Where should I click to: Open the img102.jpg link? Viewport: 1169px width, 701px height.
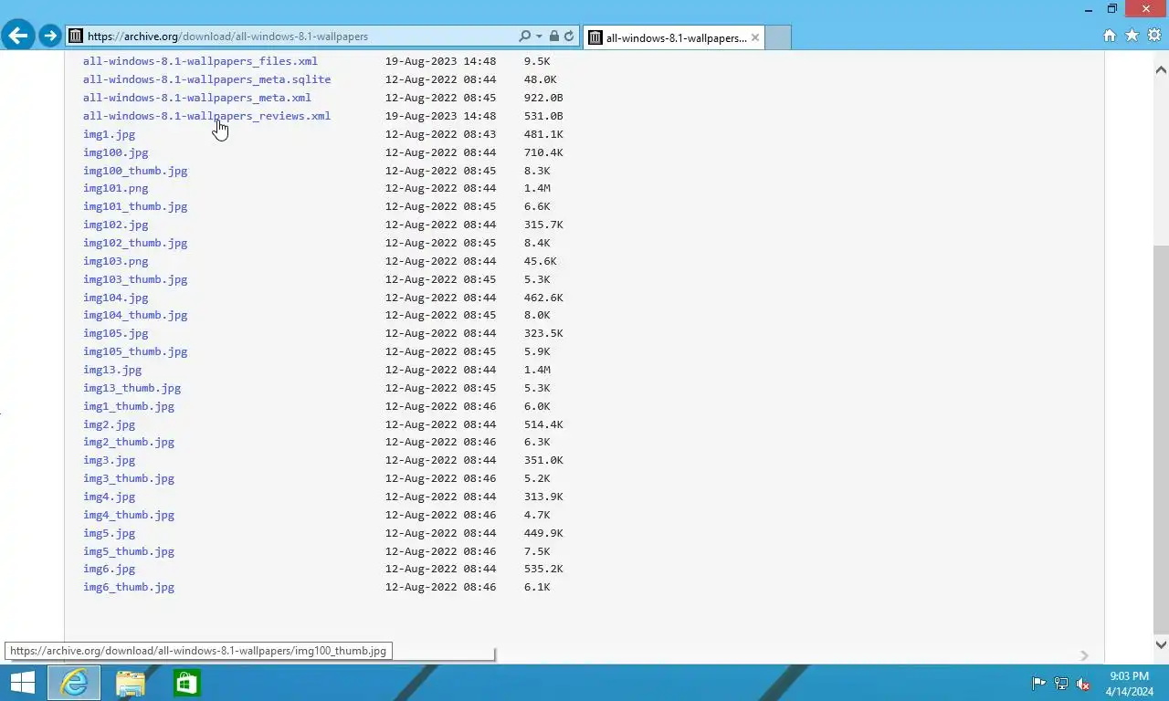(115, 225)
